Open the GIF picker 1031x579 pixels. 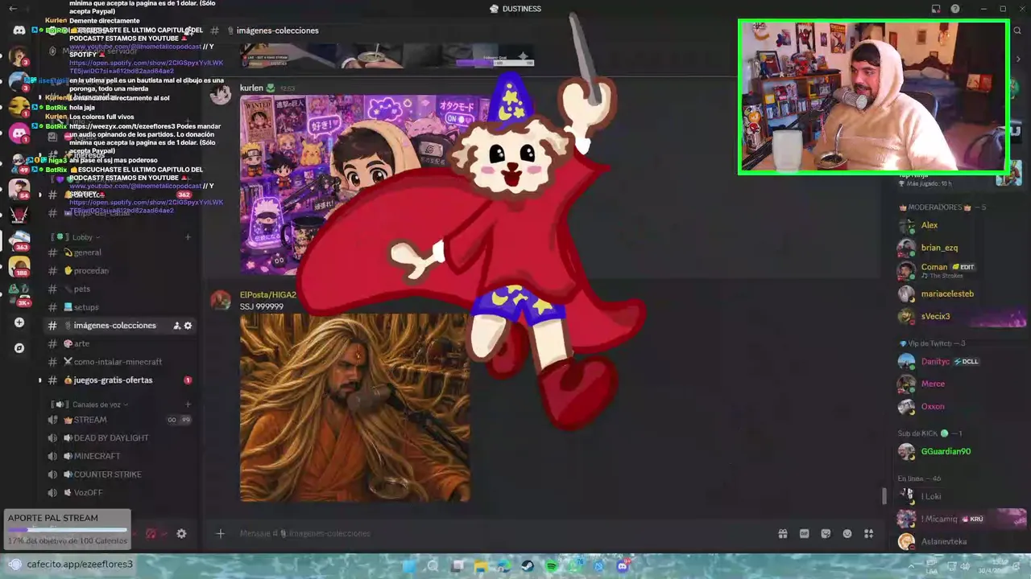(x=804, y=533)
